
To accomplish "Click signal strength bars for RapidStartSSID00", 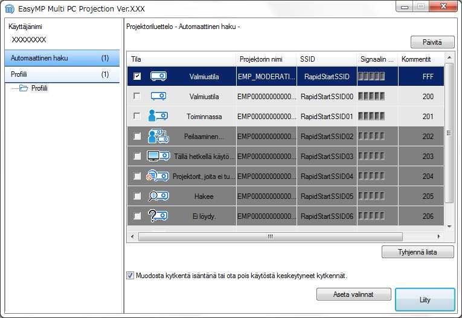I will point(371,96).
